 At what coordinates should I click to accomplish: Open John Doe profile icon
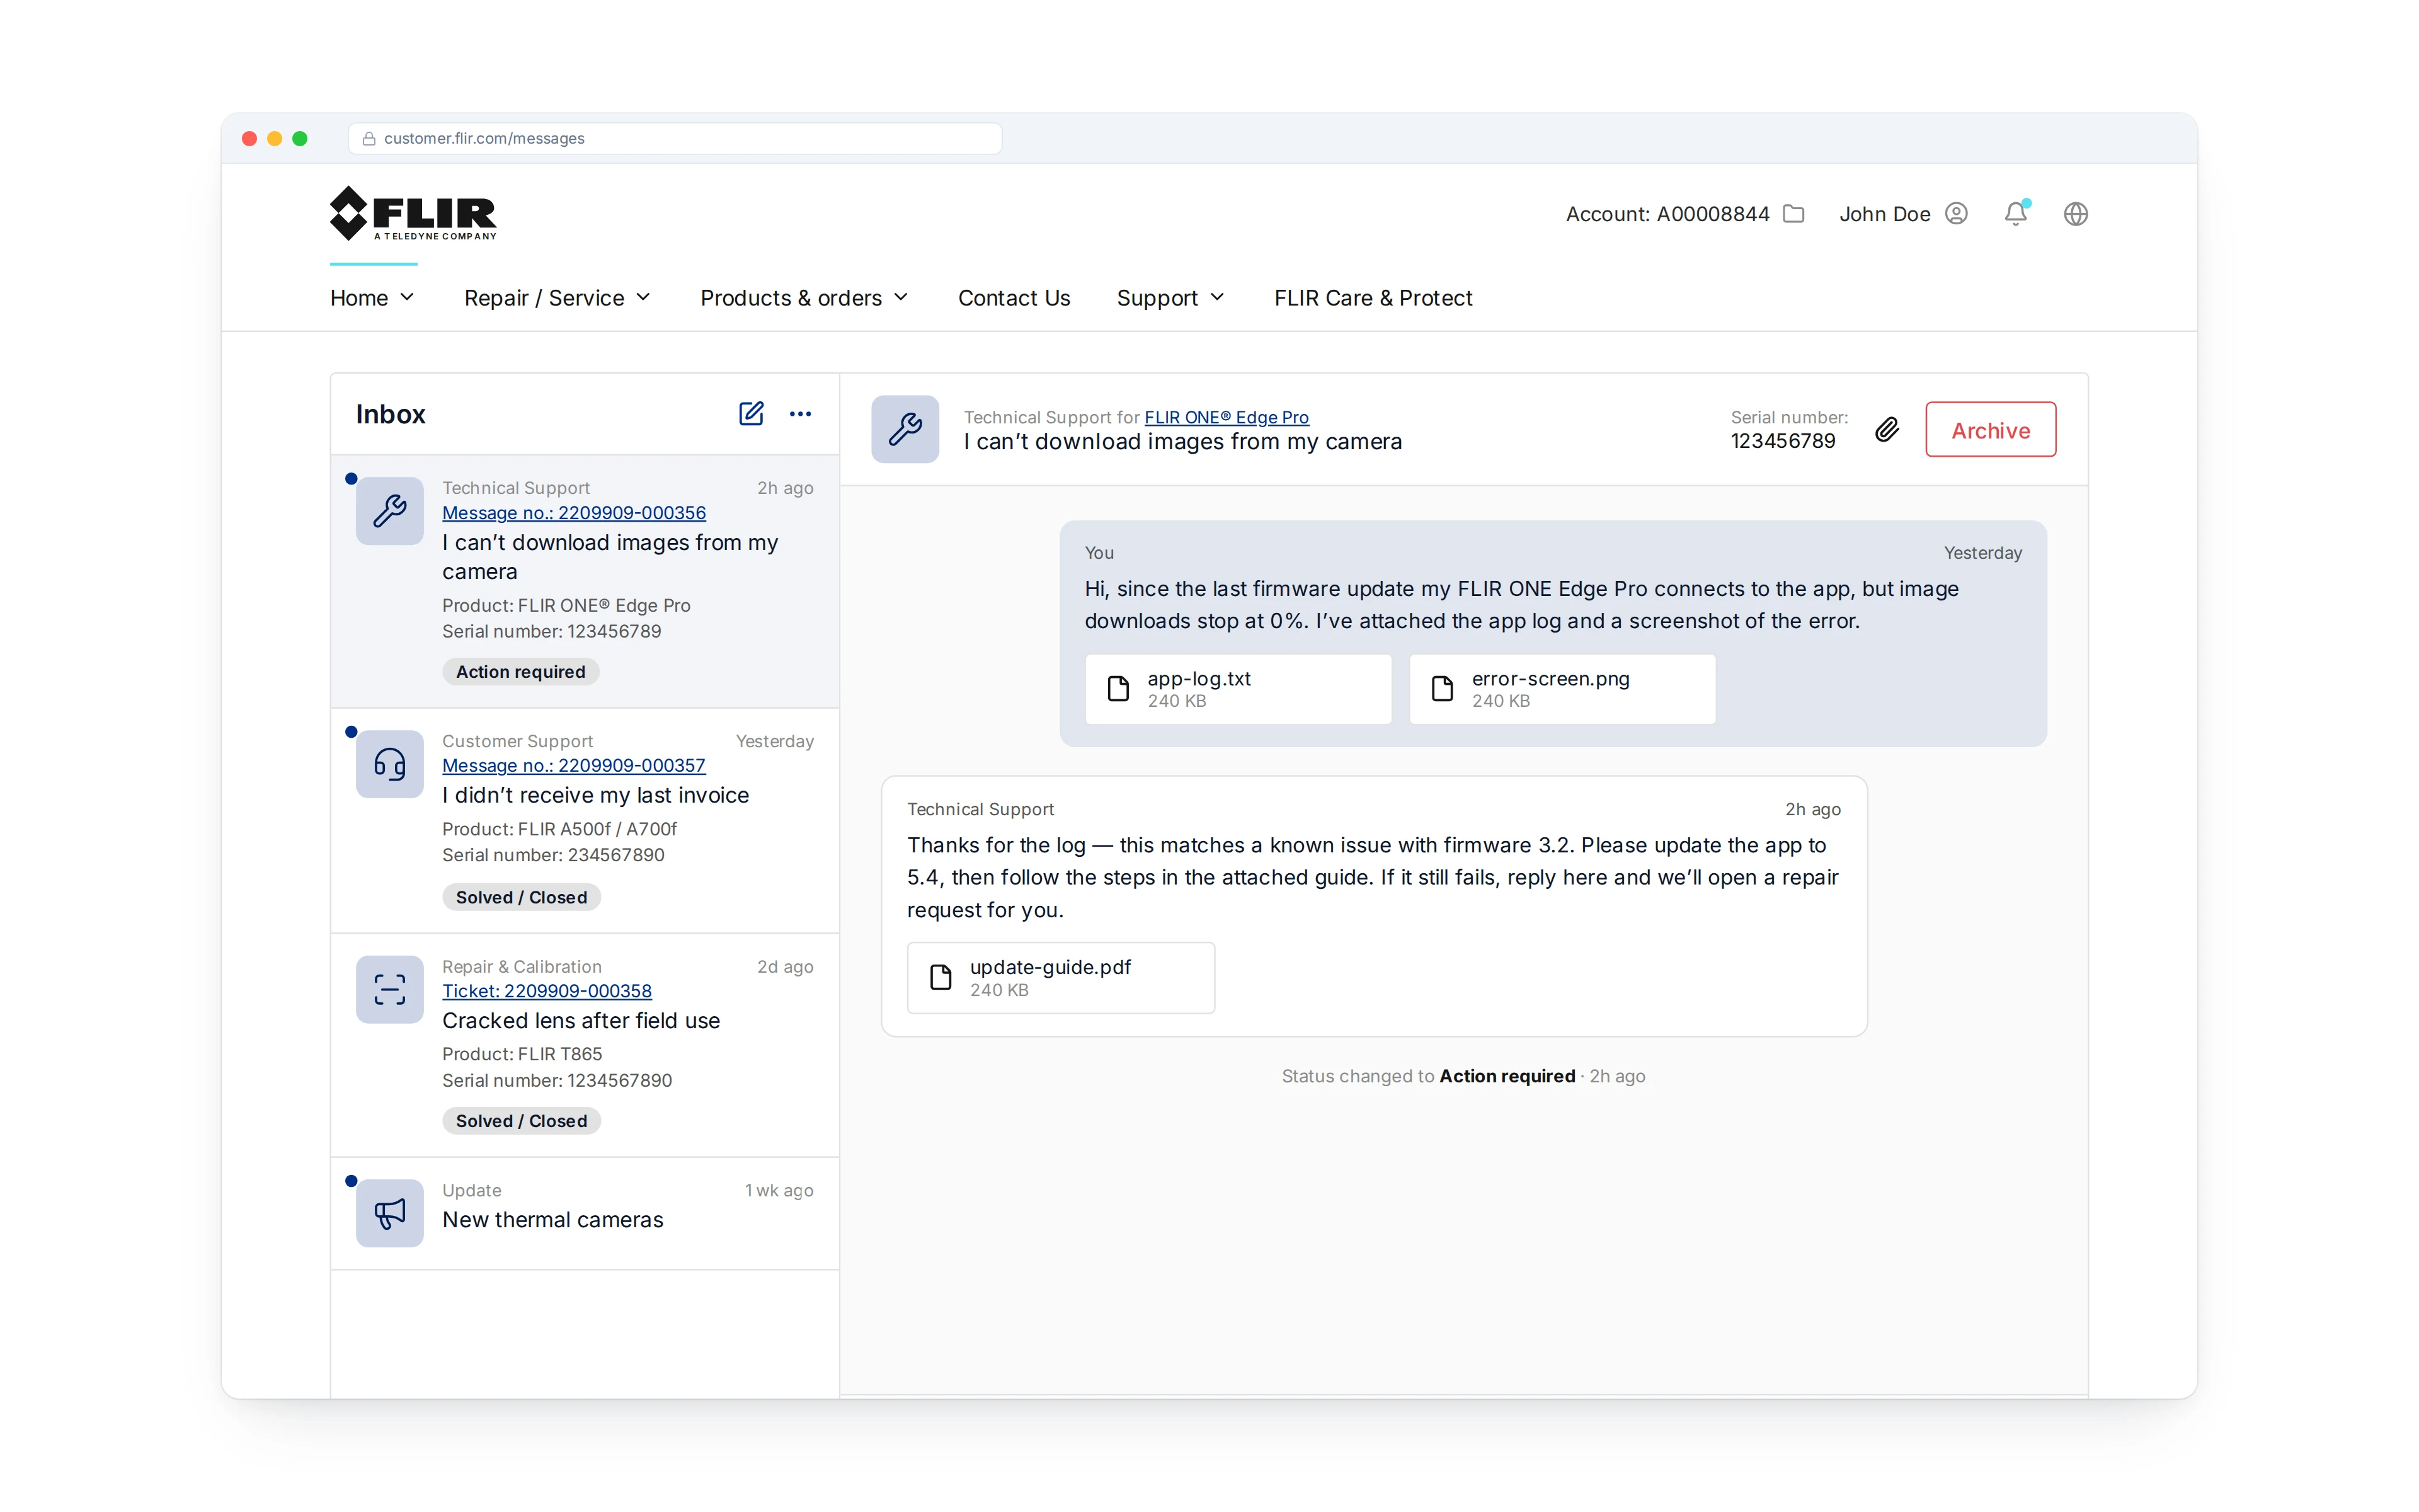tap(1956, 214)
